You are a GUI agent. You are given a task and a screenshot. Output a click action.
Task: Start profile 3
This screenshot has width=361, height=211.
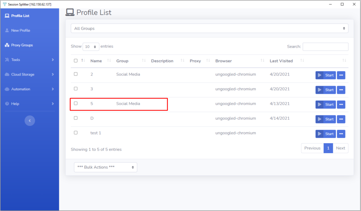click(325, 90)
